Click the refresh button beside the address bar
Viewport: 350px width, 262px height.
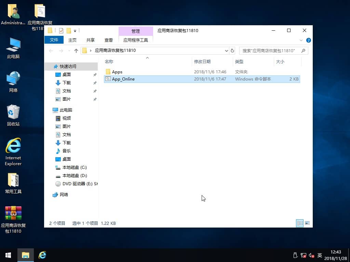pos(232,50)
